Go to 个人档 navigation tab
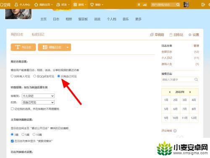The width and height of the screenshot is (210, 158). (112, 19)
